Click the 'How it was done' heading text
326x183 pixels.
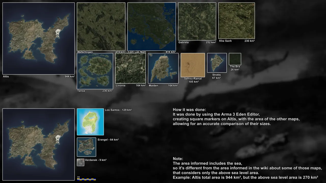click(x=190, y=110)
